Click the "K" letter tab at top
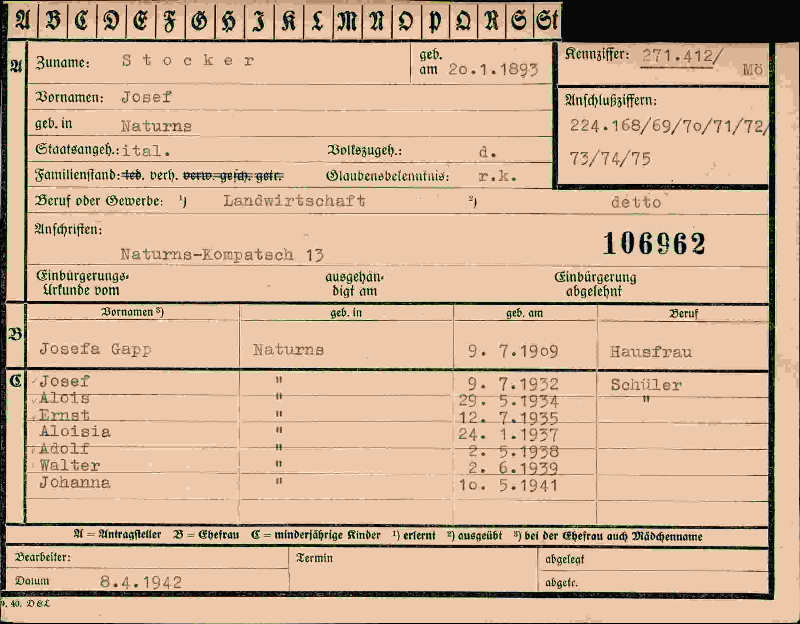 click(x=289, y=21)
